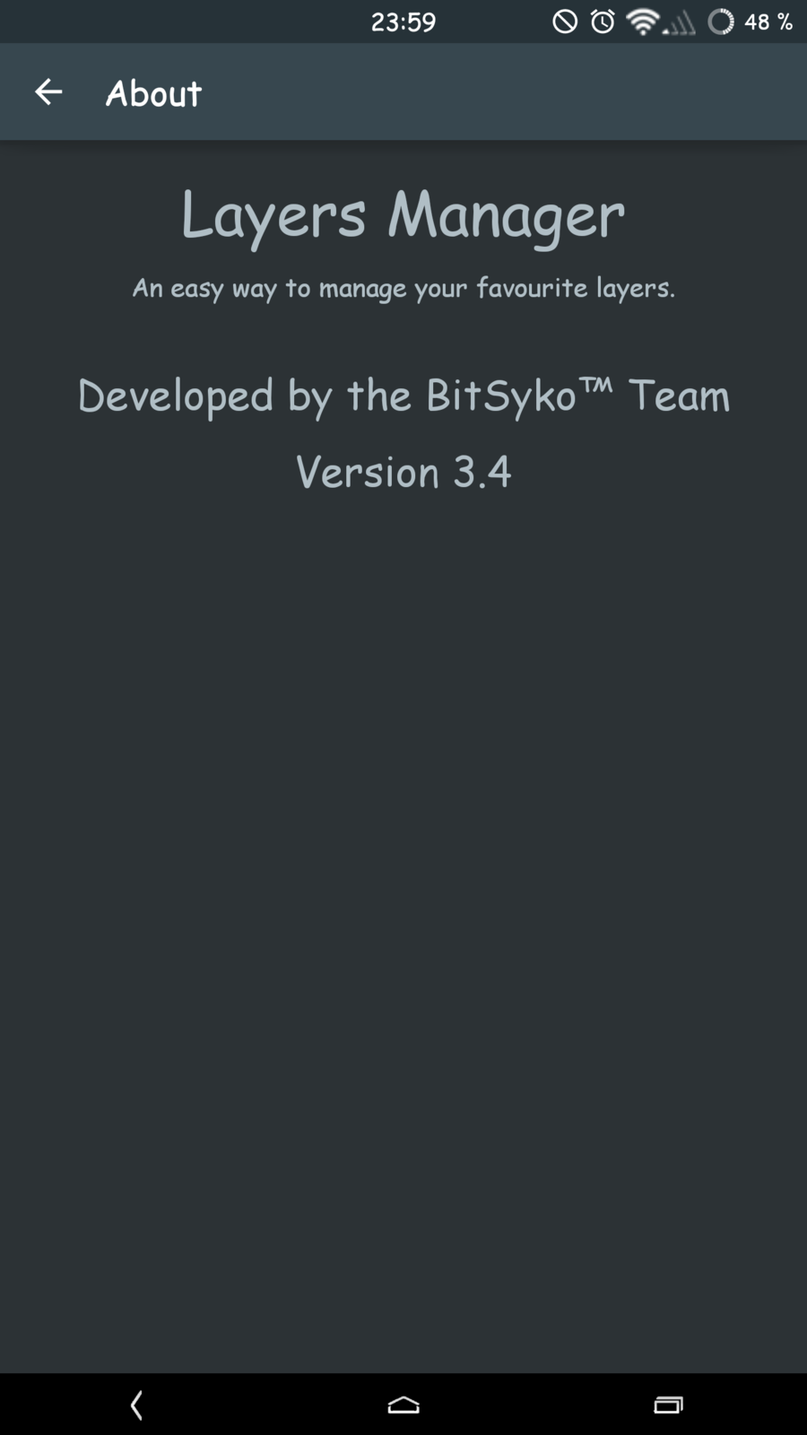Tap the Android back navigation button
The height and width of the screenshot is (1435, 807).
click(x=136, y=1405)
